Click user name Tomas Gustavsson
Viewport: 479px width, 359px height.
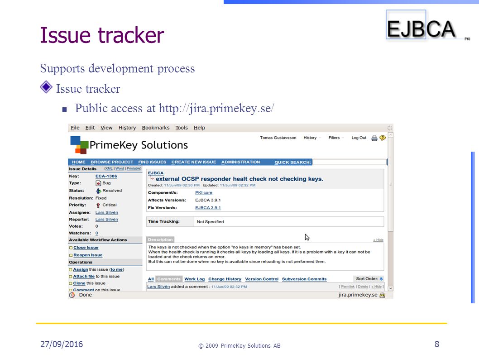278,138
